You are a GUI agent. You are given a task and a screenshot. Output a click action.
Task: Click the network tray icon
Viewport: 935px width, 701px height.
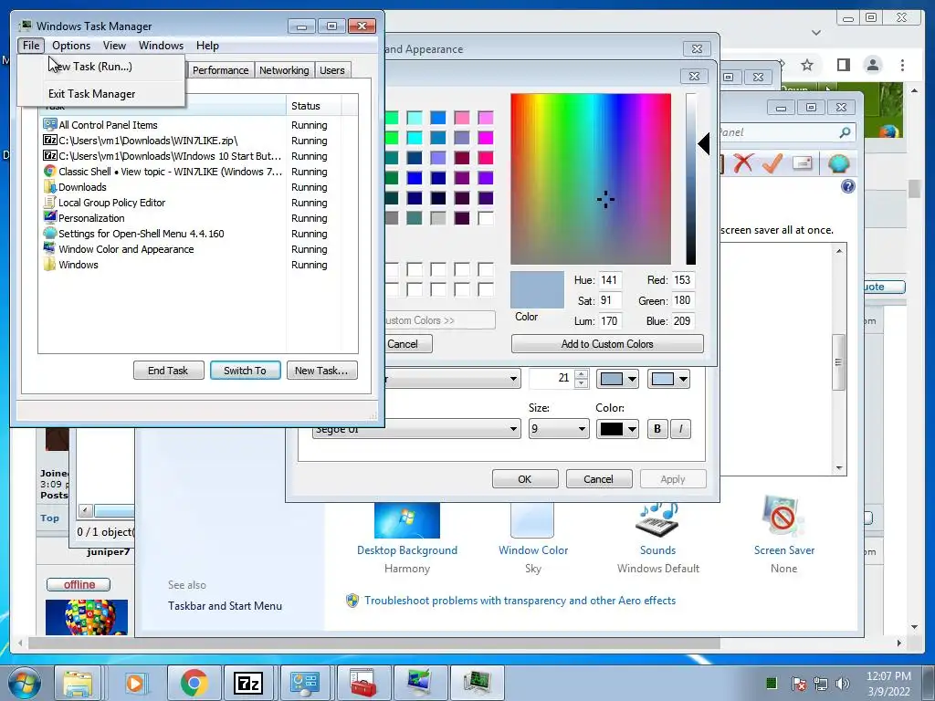[821, 683]
